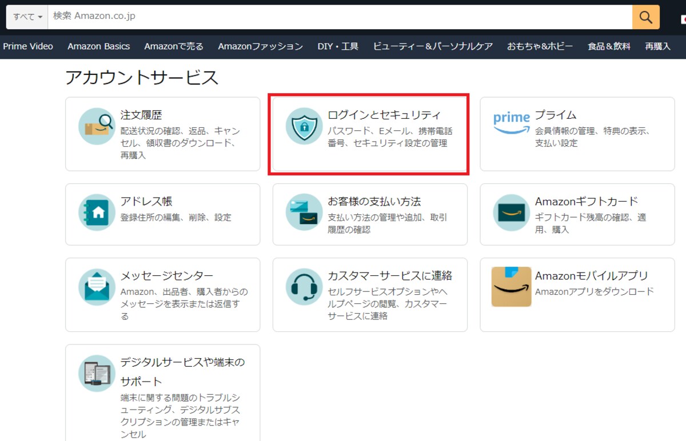Open the Amazonファッション navigation item
This screenshot has height=441, width=686.
click(261, 46)
